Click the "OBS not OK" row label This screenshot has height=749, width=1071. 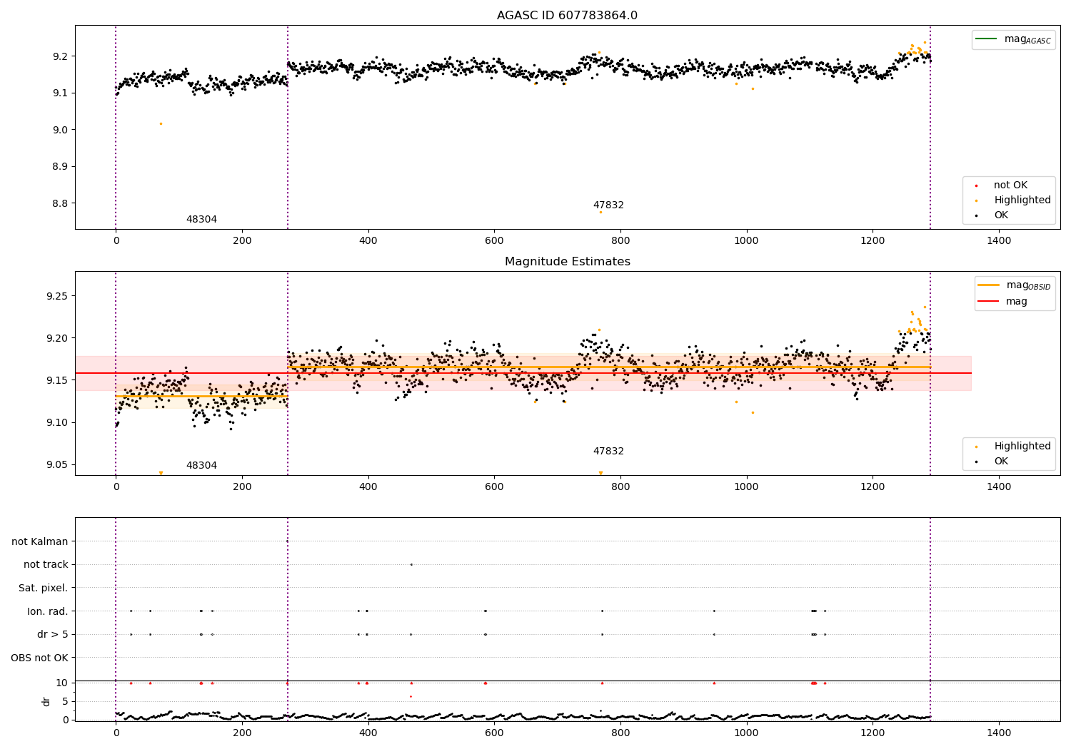pyautogui.click(x=40, y=658)
